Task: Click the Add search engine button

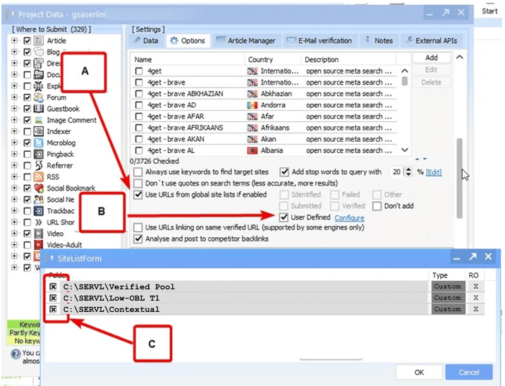Action: click(x=431, y=58)
